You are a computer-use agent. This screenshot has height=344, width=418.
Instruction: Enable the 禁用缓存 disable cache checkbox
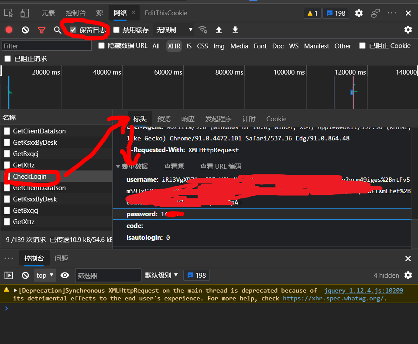tap(116, 30)
